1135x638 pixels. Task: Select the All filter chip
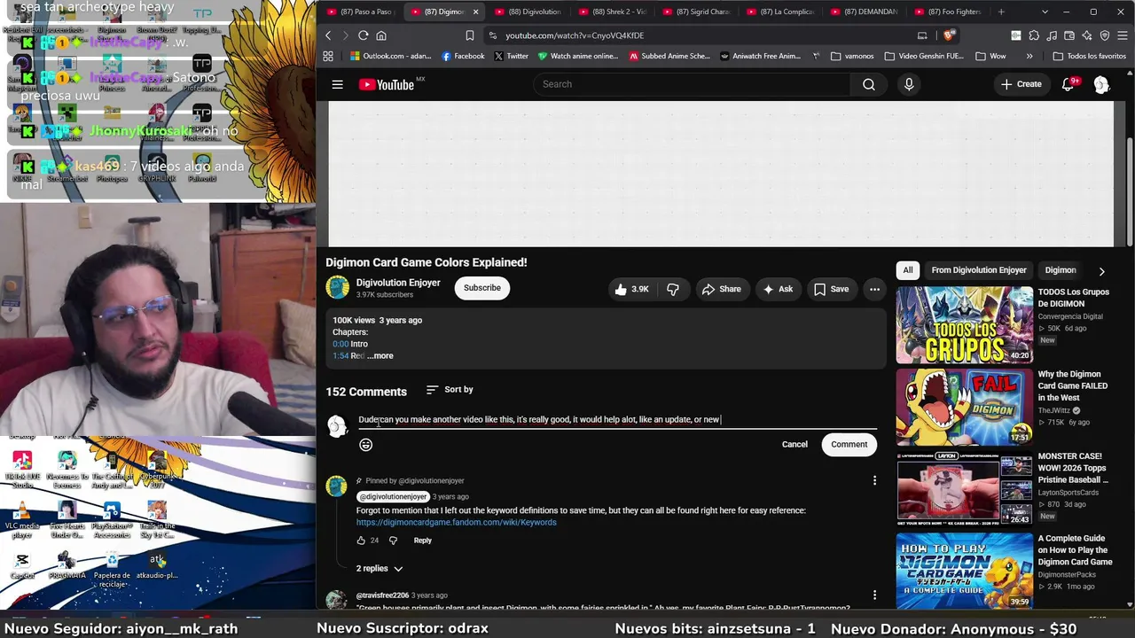pyautogui.click(x=908, y=270)
